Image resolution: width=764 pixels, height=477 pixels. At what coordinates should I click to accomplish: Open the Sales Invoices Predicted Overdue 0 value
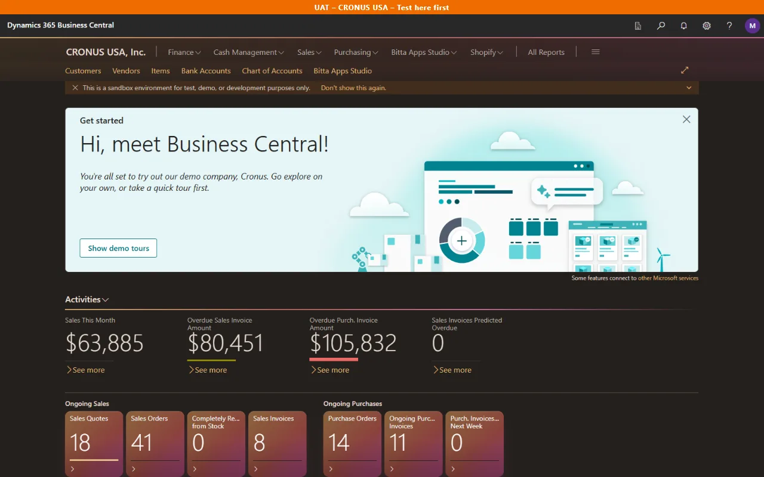tap(438, 343)
